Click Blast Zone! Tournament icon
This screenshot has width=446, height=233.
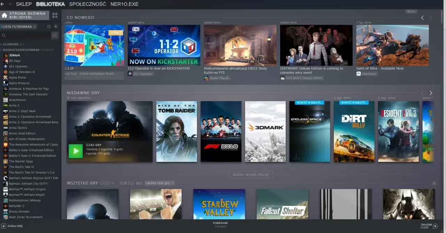tap(6, 217)
